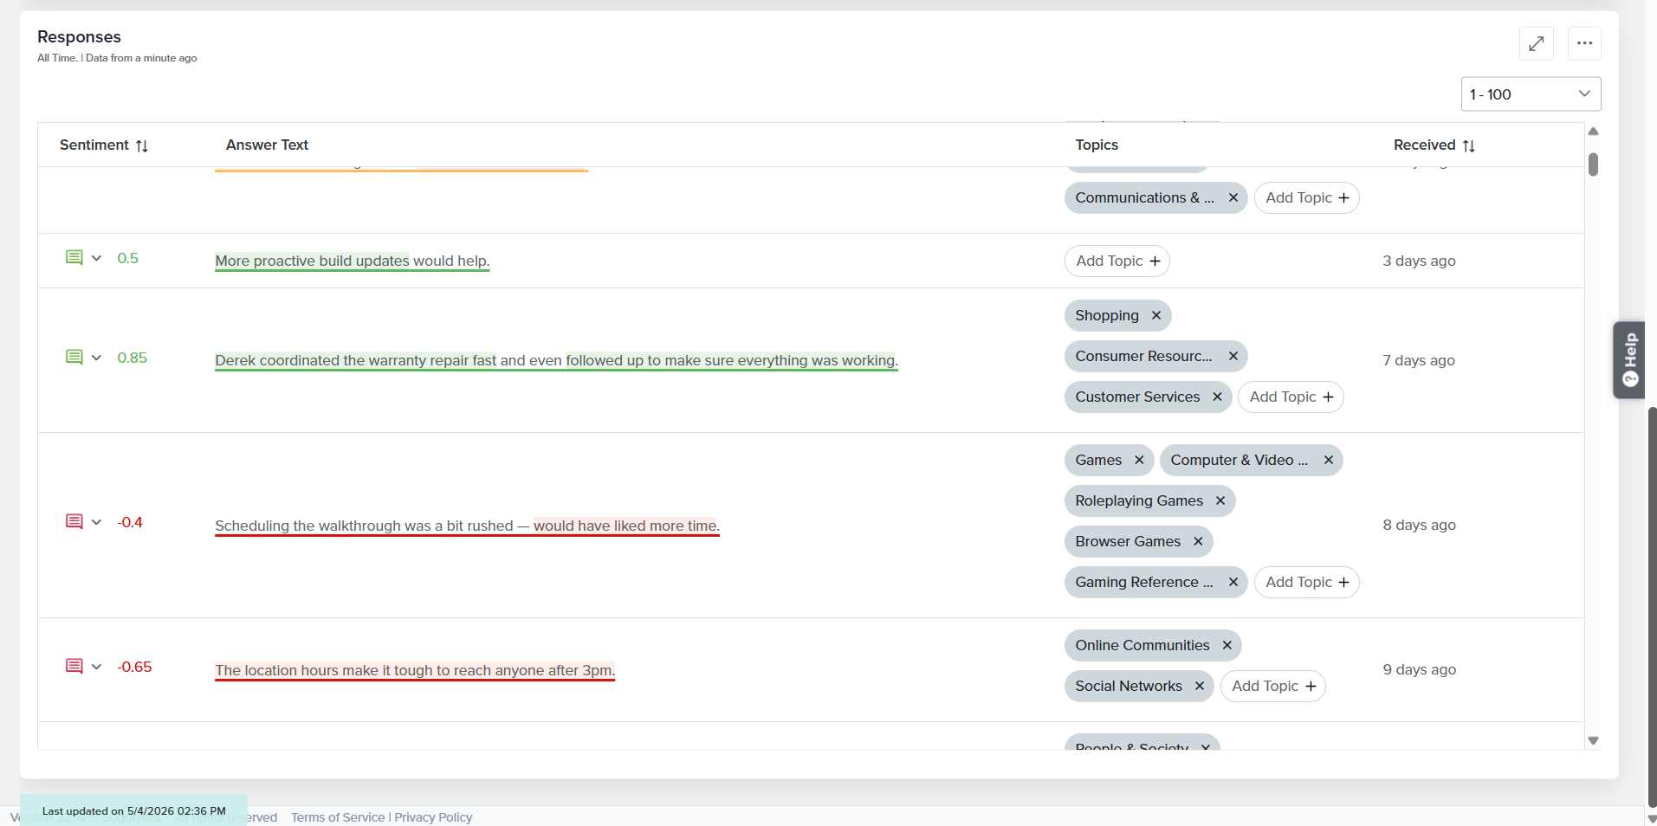The image size is (1657, 826).
Task: Remove the Computer & Video ... topic tag
Action: tap(1328, 460)
